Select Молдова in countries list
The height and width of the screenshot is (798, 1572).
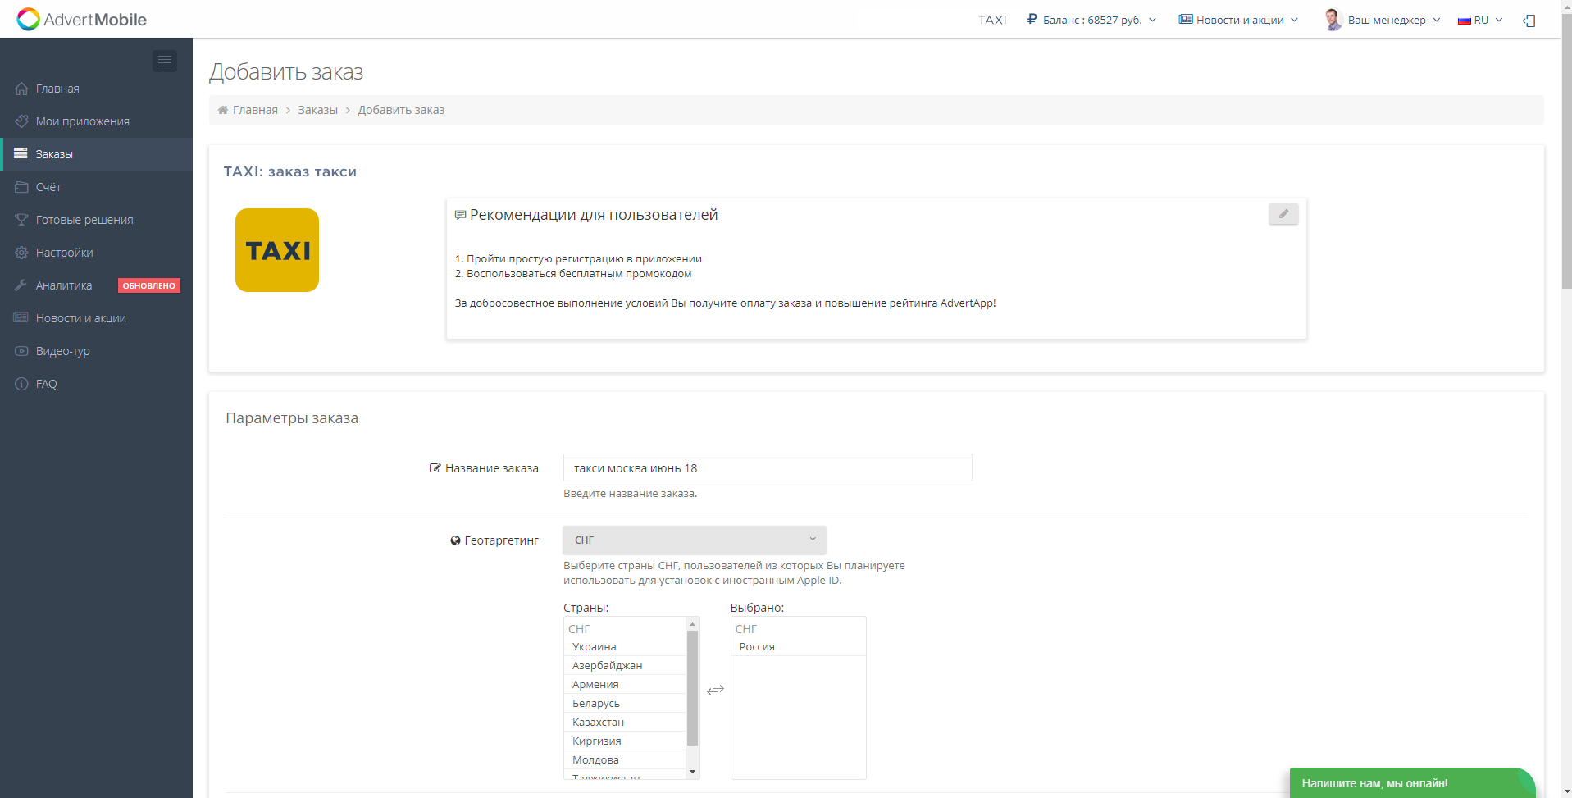coord(625,759)
